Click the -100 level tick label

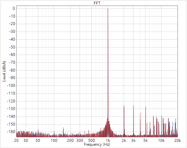click(11, 86)
